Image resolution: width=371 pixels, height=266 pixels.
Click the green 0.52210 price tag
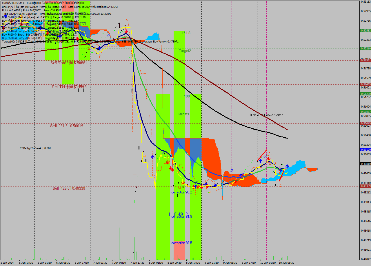(365, 49)
